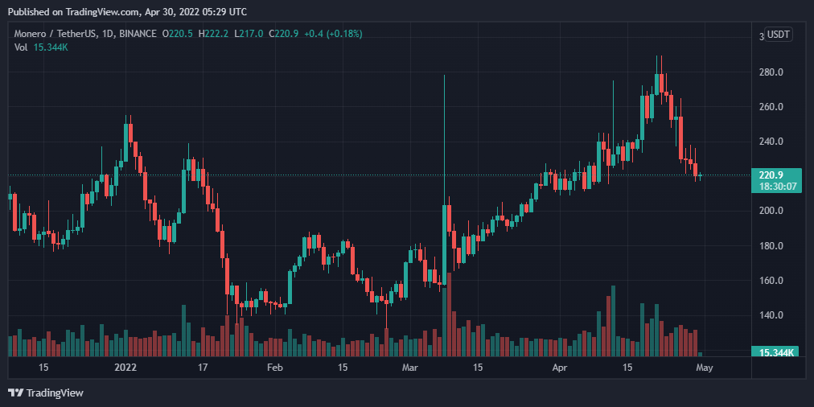Screen dimensions: 814x407
Task: Click the 240.0 price axis label
Action: coord(771,142)
